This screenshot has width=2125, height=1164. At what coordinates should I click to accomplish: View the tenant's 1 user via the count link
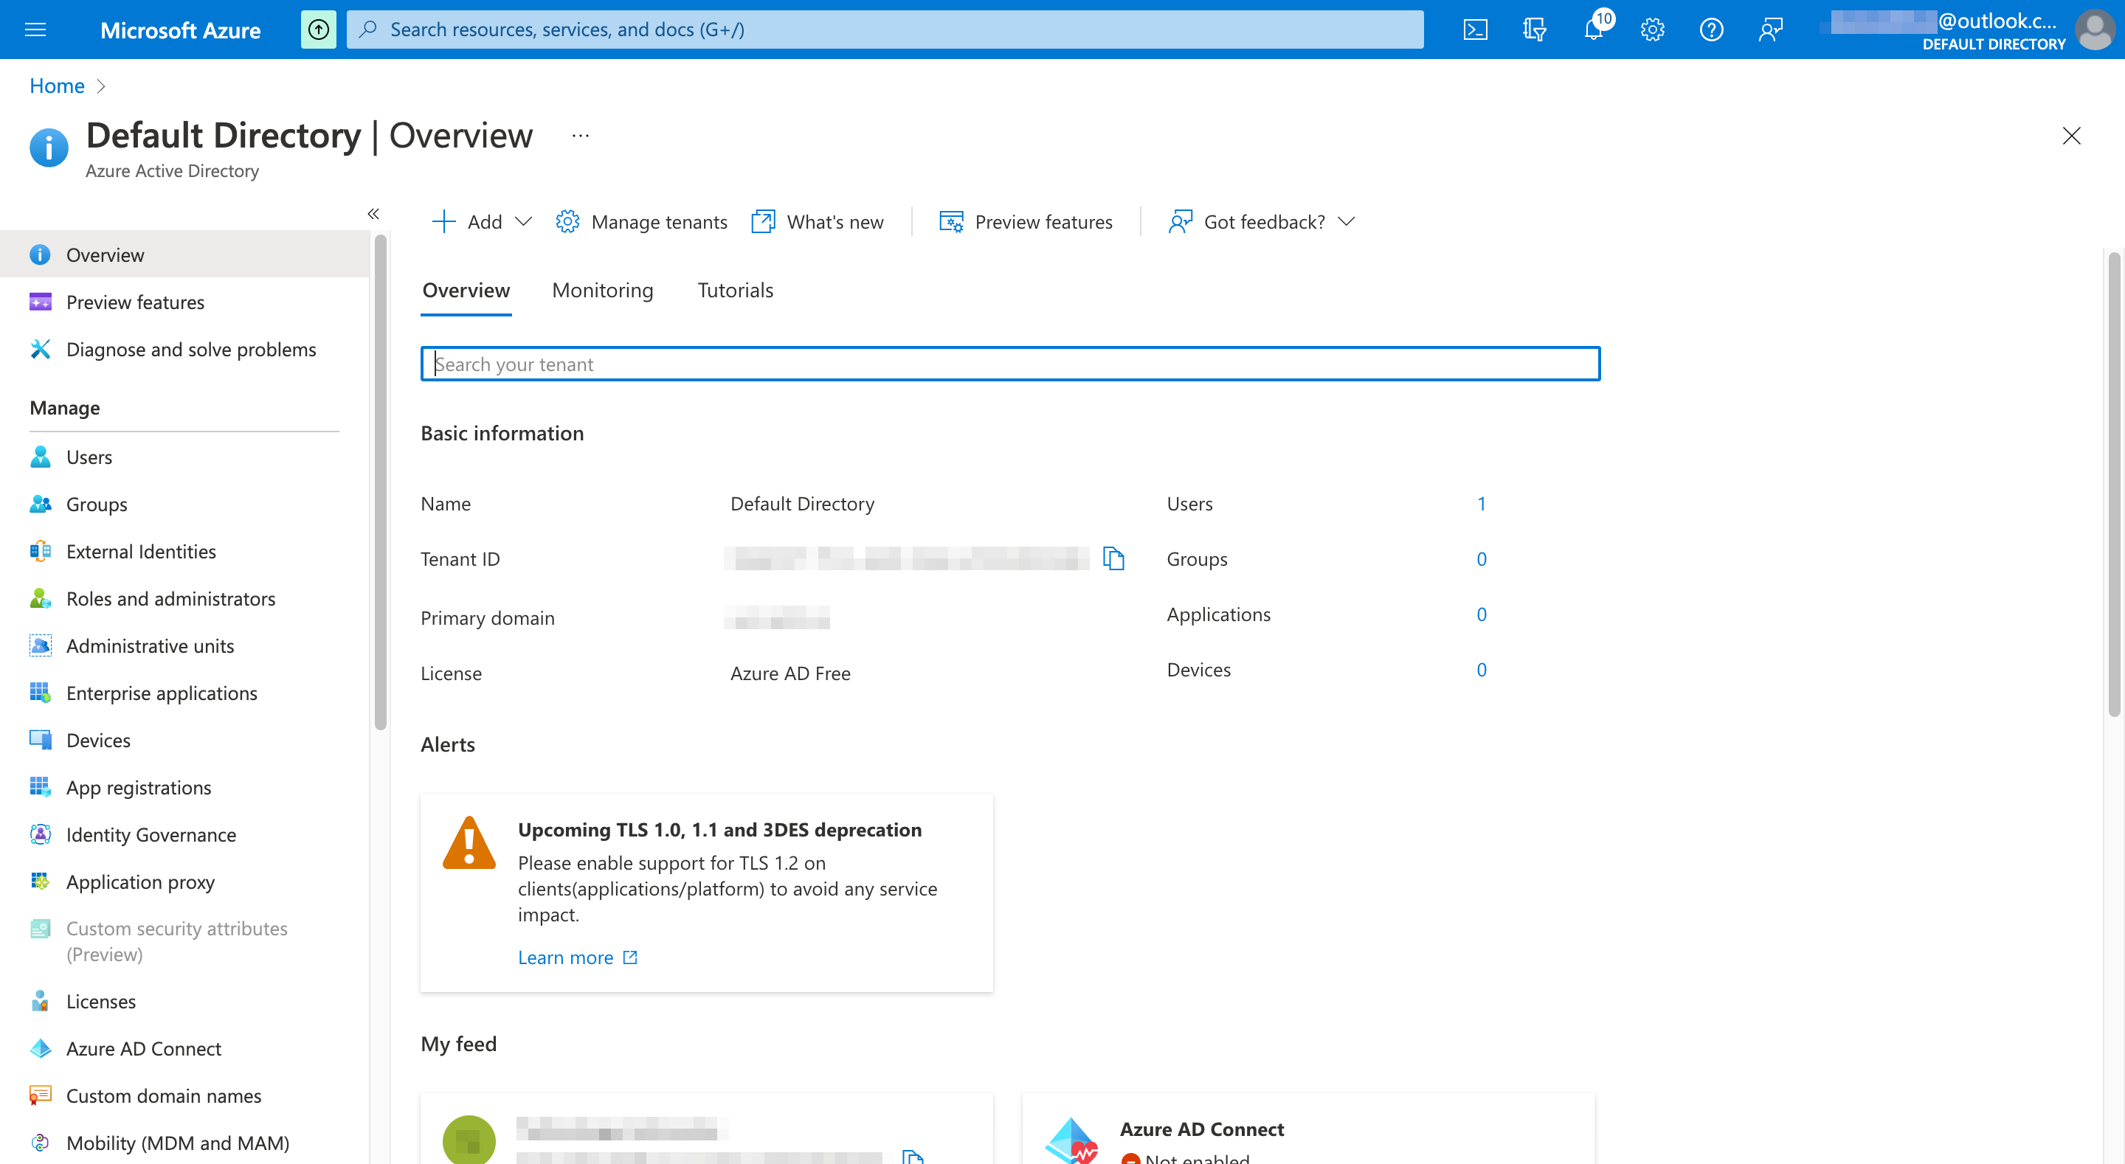coord(1482,503)
